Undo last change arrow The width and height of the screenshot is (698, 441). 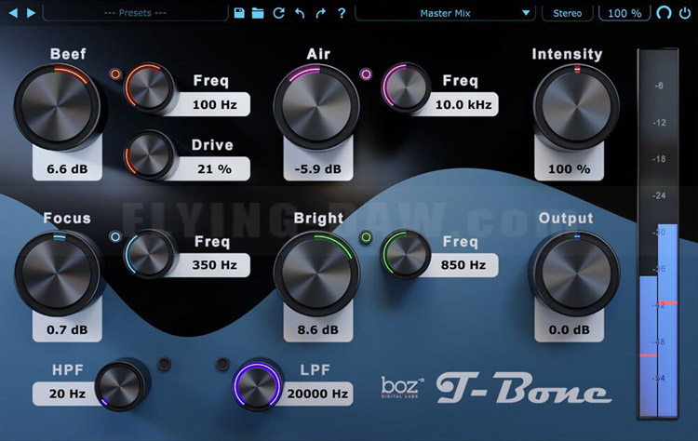point(300,13)
